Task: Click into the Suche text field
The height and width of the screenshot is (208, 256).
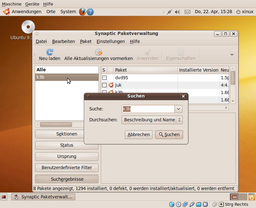Action: click(x=148, y=109)
